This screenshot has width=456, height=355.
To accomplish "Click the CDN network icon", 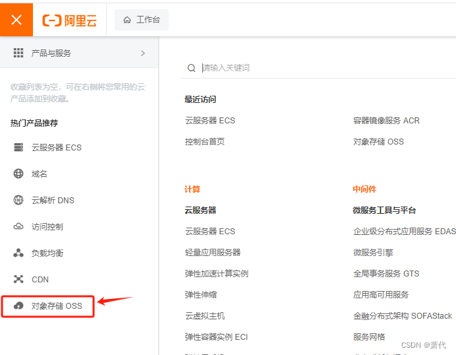I will pos(18,279).
